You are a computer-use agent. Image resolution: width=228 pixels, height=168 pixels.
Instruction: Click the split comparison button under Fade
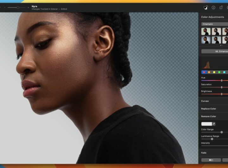[211, 160]
